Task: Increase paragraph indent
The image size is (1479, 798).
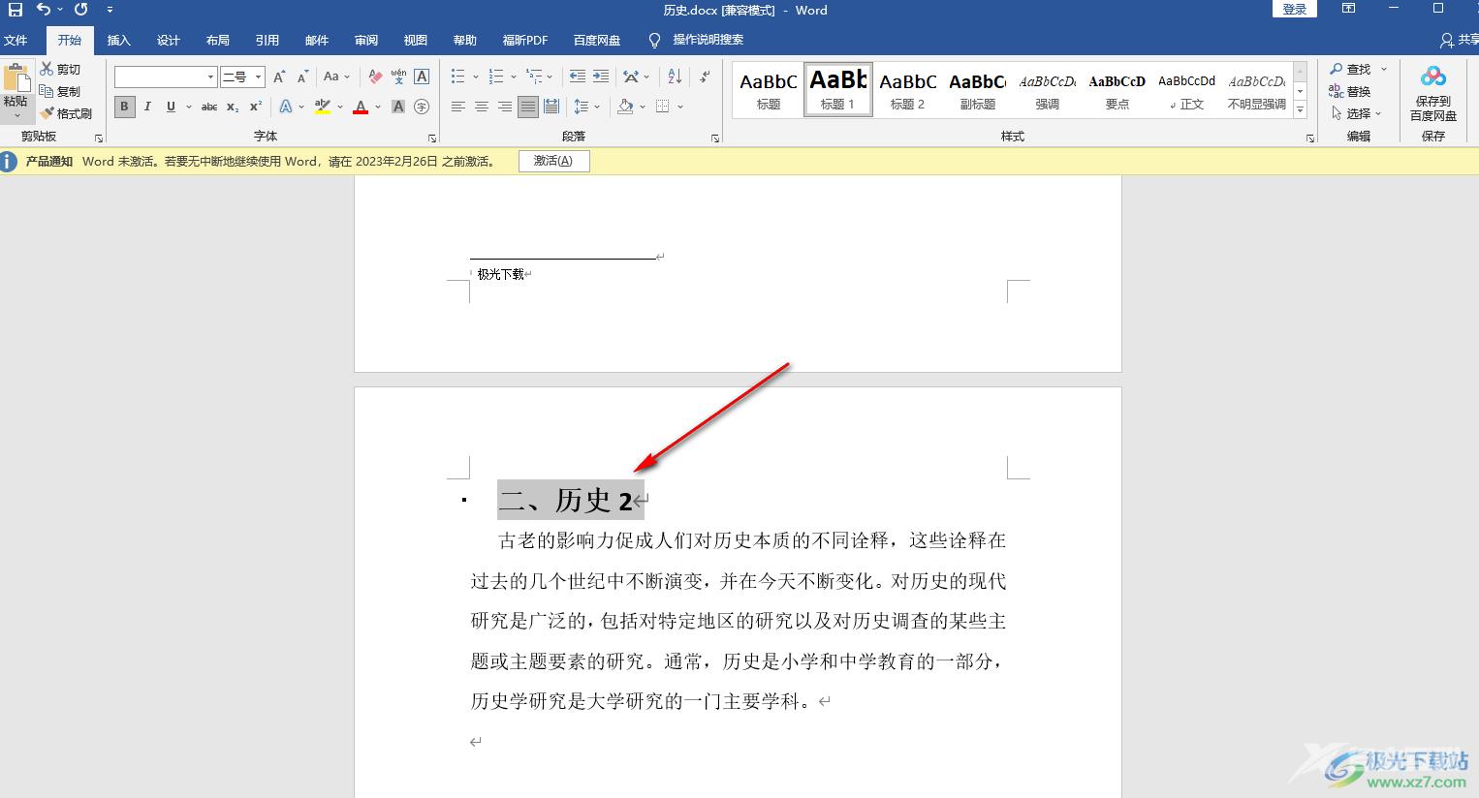Action: [601, 77]
